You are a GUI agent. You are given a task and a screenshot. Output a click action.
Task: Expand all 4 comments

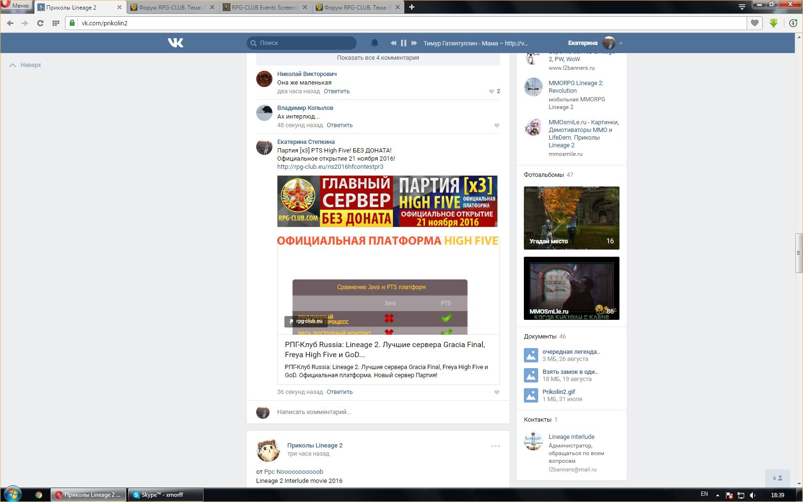point(378,58)
